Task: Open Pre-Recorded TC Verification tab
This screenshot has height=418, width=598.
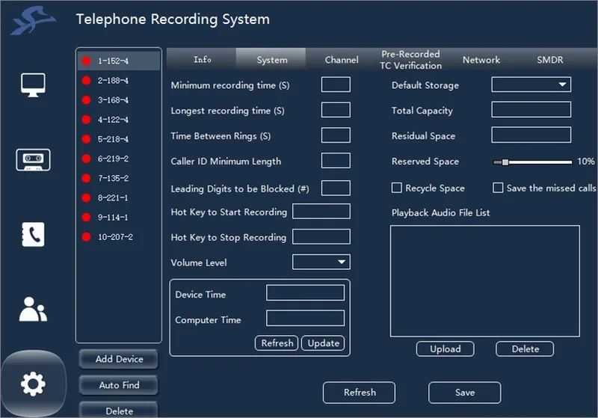Action: (410, 60)
